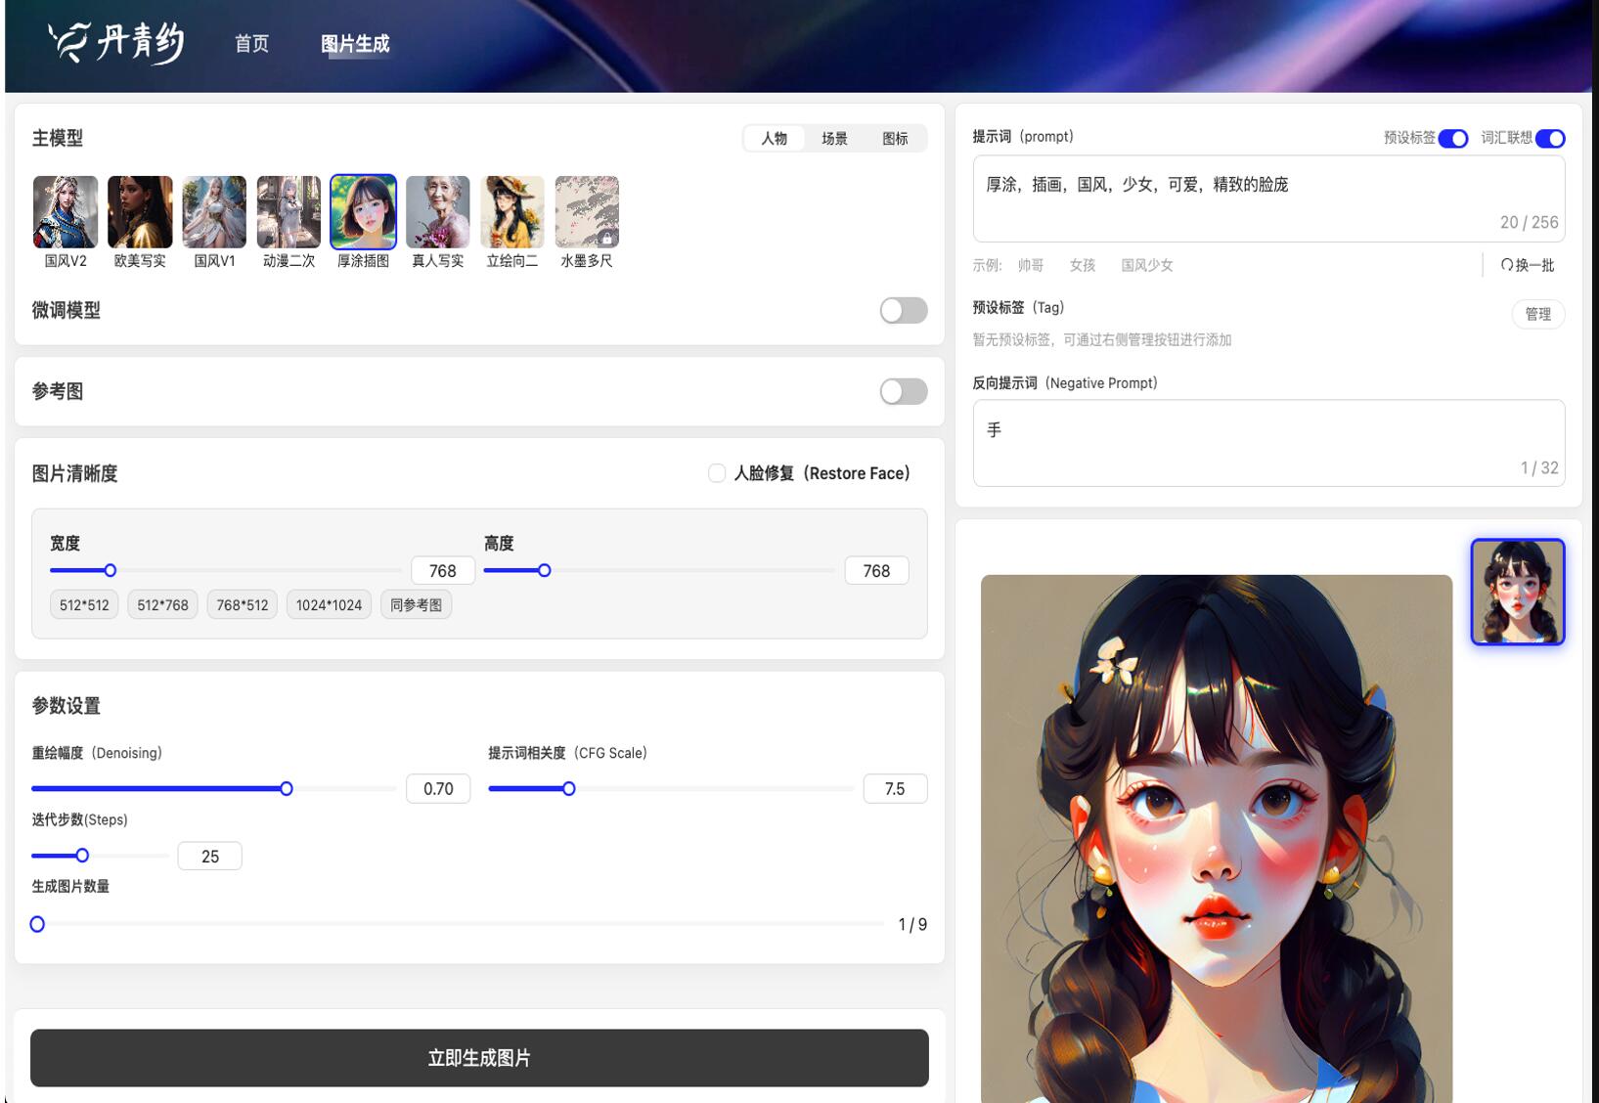Turn off the 词汇联想 toggle
This screenshot has height=1103, width=1599.
(x=1550, y=139)
